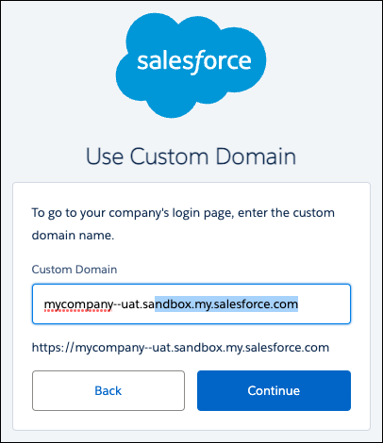Click the highlighted 'ndbox.my.salesforce.com' selection
Screen dimensions: 383x443
[x=226, y=304]
